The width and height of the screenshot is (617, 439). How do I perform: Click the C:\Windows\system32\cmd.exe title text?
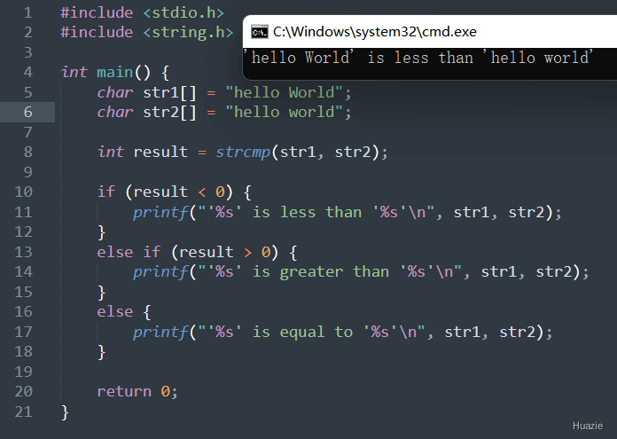[375, 32]
